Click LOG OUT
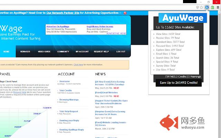 121,51
